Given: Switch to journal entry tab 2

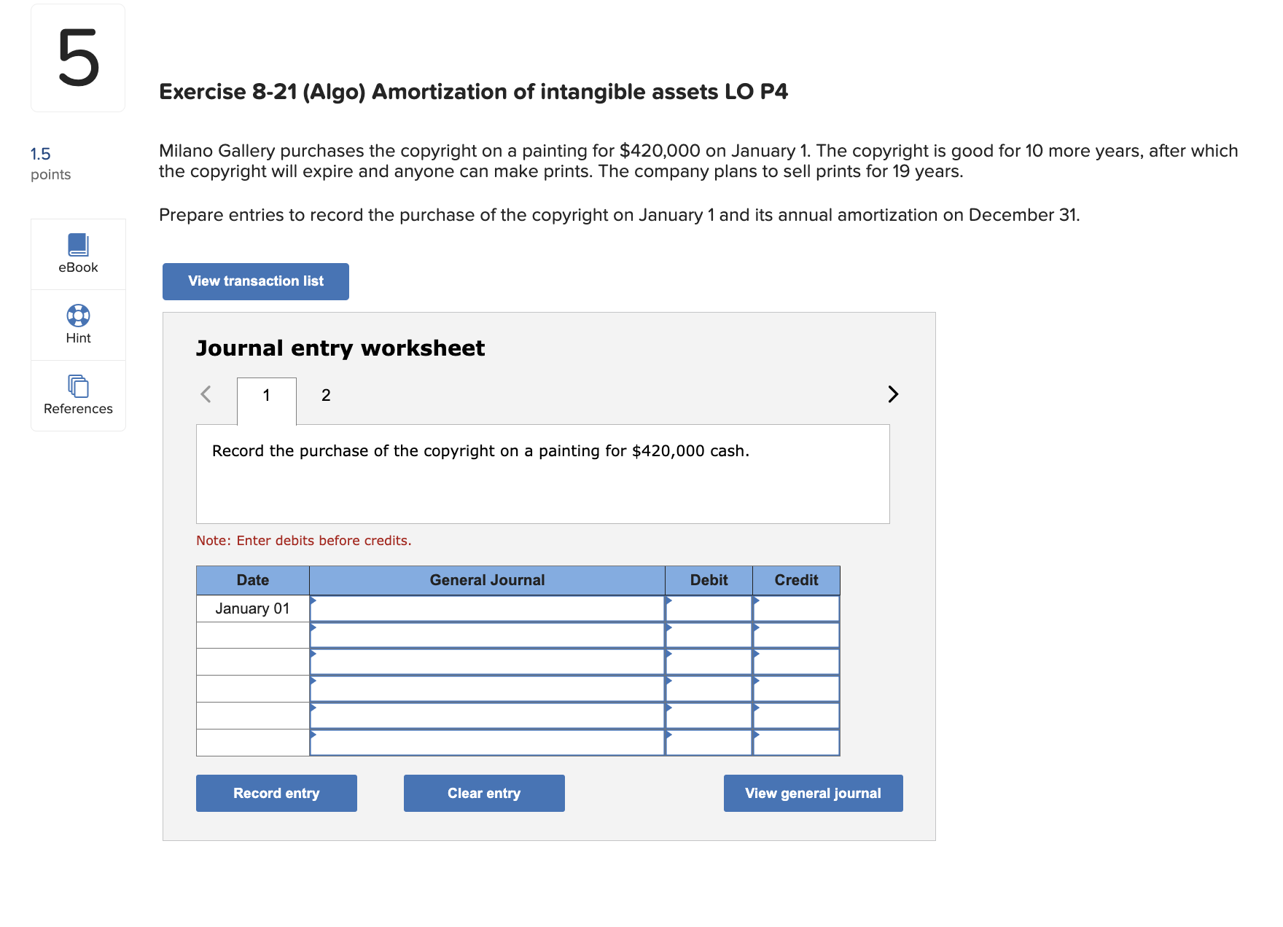Looking at the screenshot, I should coord(325,395).
